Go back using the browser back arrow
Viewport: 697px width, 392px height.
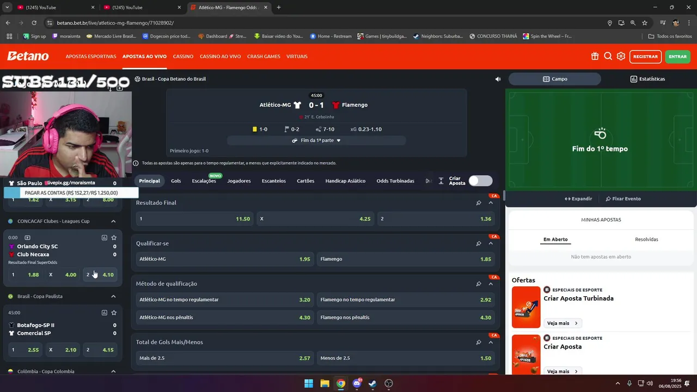(8, 23)
